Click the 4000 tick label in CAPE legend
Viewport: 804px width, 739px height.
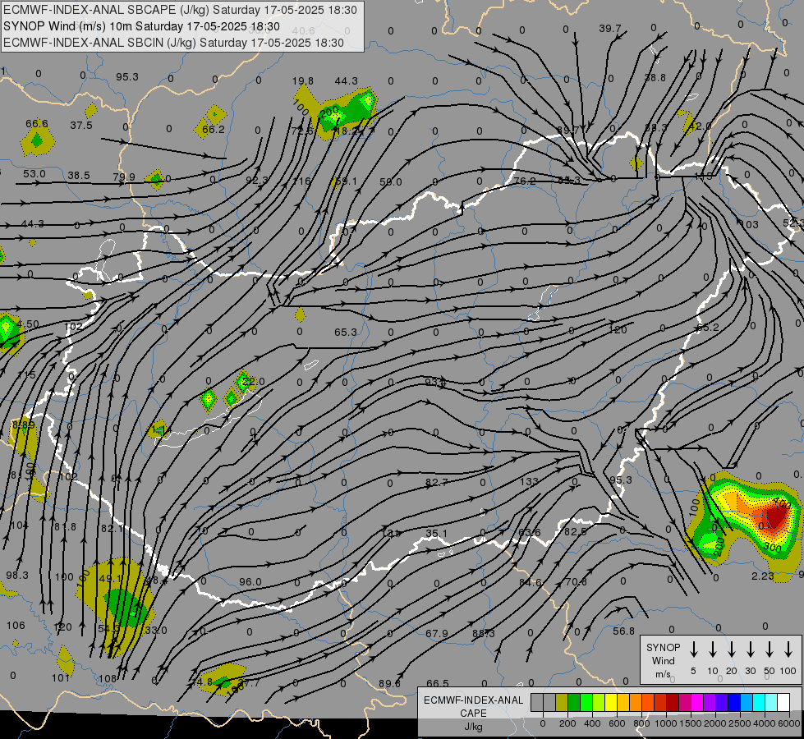(764, 723)
